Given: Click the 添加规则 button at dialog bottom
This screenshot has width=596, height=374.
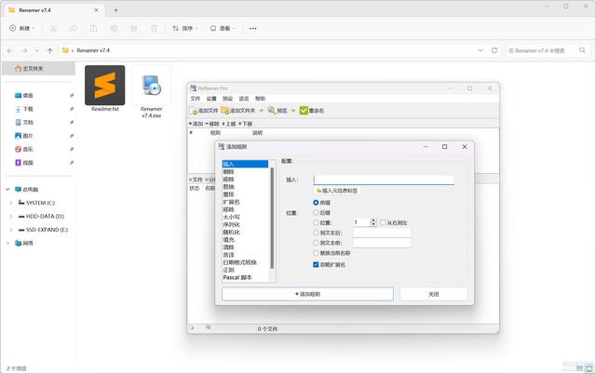Looking at the screenshot, I should point(307,294).
